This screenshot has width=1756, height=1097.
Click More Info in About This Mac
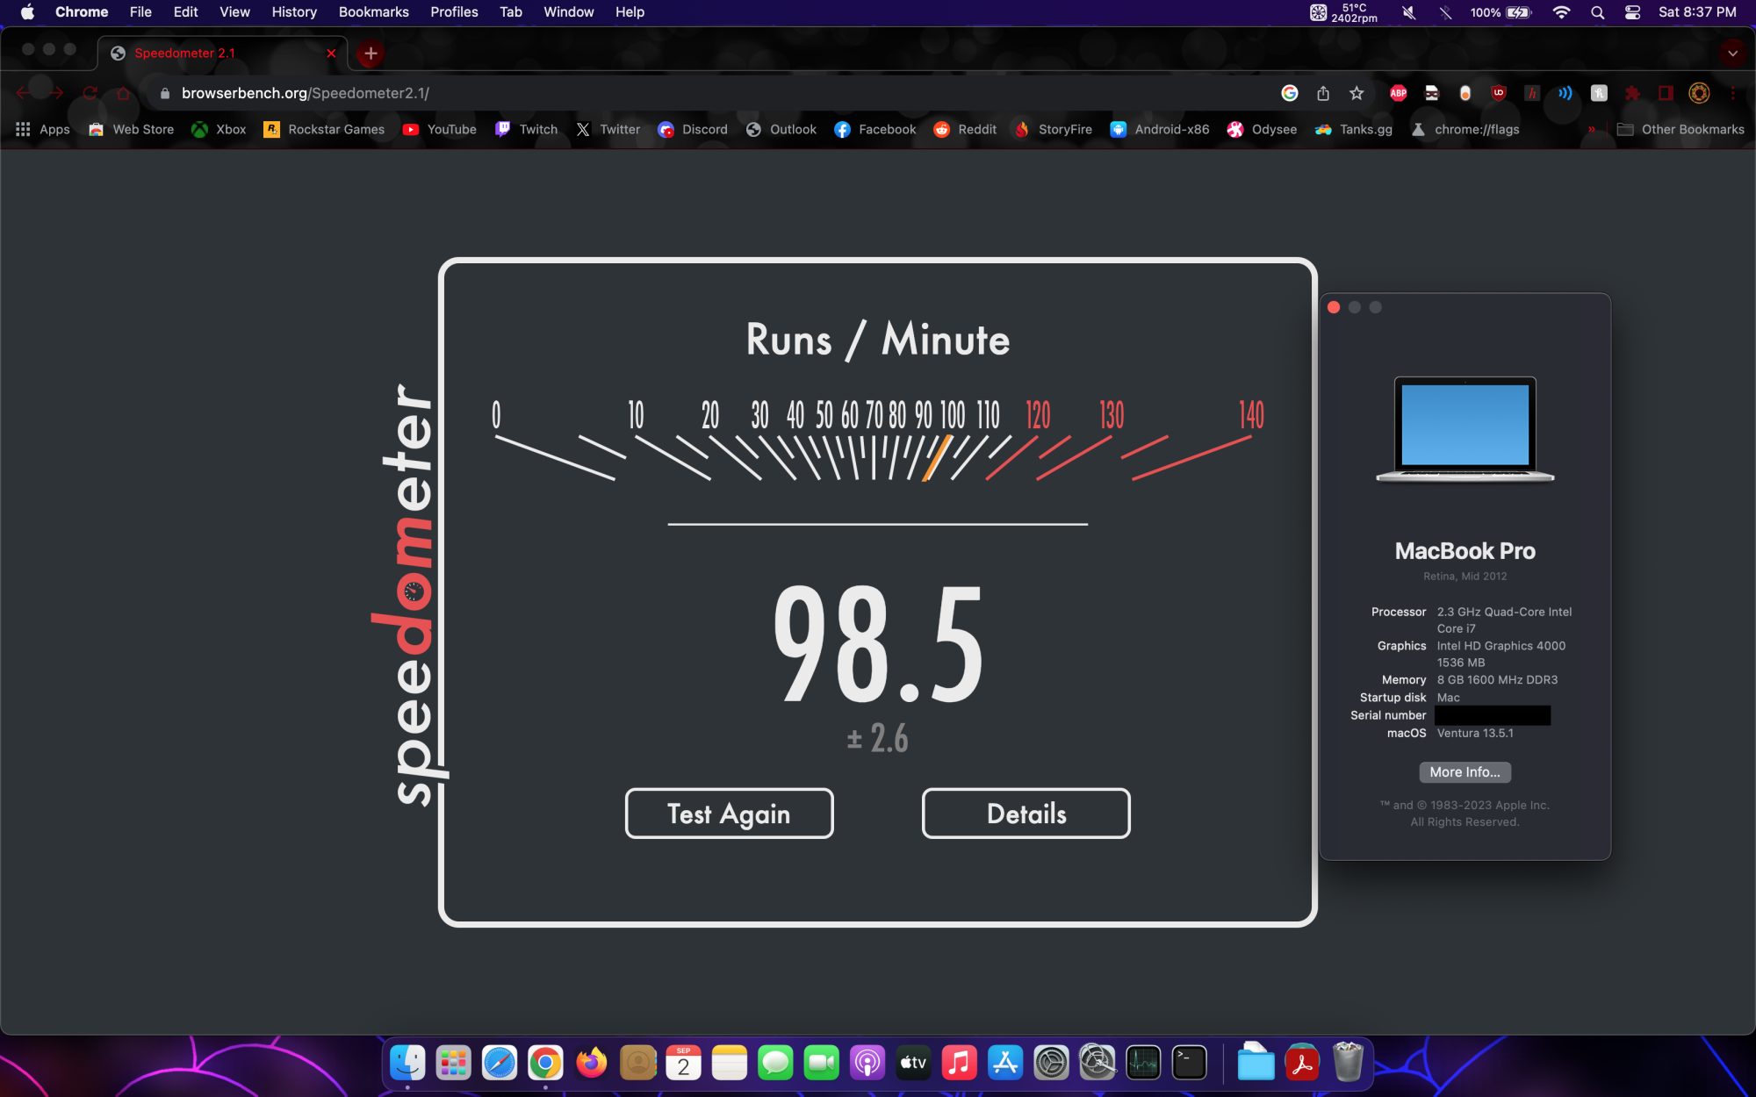coord(1465,772)
